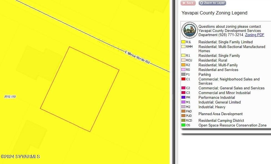
Task: Click the Yavapai County seal logo
Action: (x=189, y=30)
